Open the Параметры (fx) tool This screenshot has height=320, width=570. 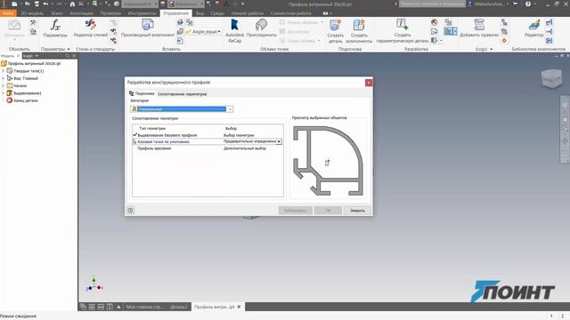click(55, 28)
